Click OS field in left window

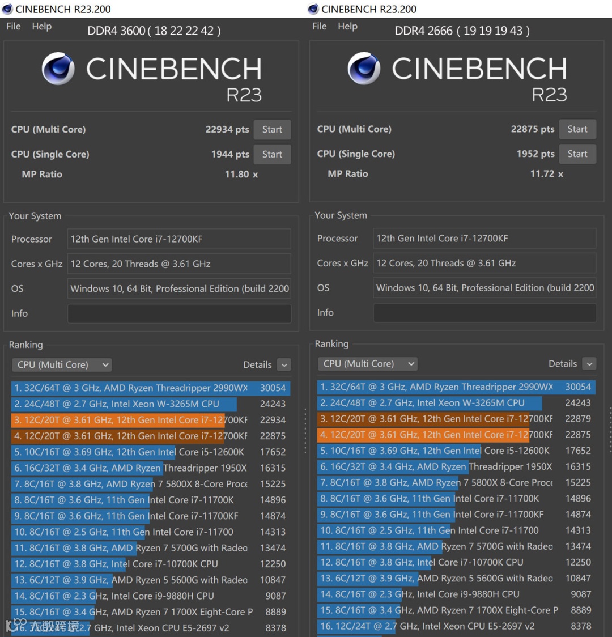(x=179, y=288)
